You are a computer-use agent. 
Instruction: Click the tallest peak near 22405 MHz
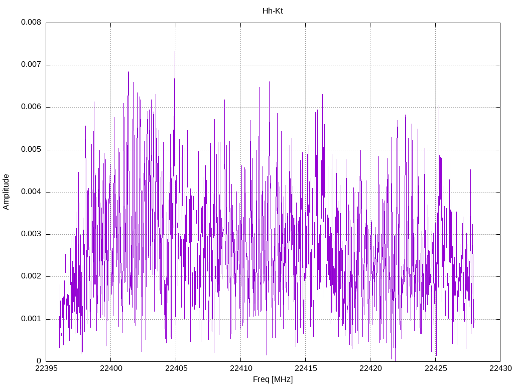[175, 52]
